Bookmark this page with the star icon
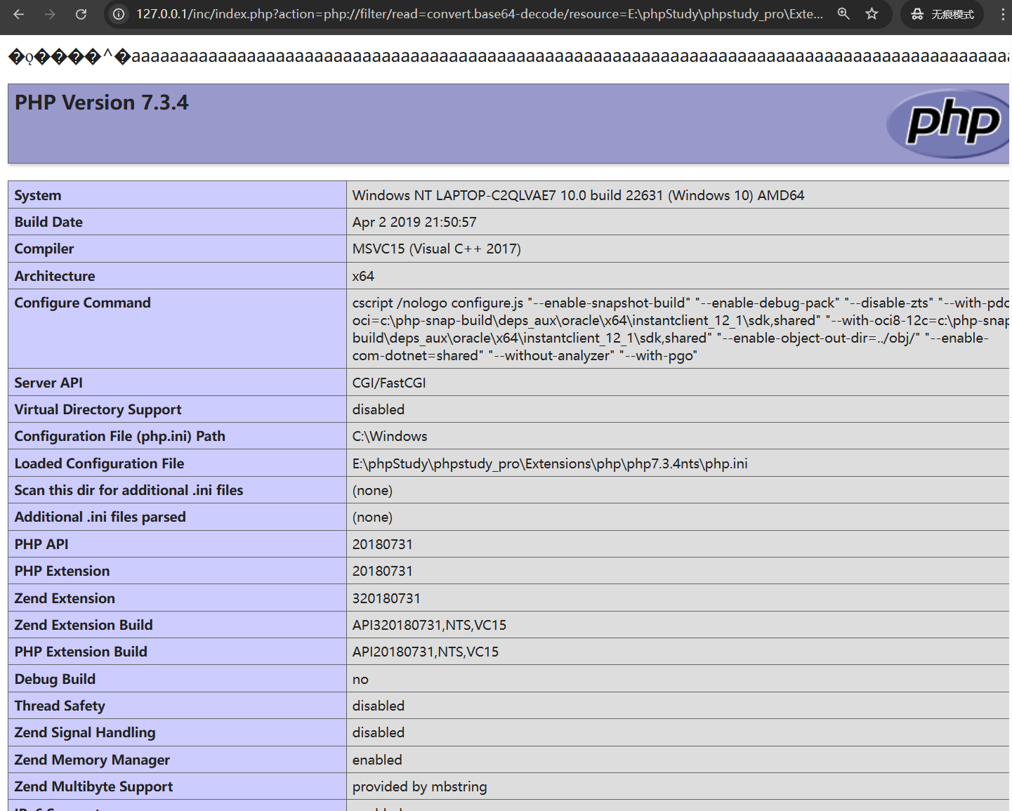 click(x=872, y=14)
